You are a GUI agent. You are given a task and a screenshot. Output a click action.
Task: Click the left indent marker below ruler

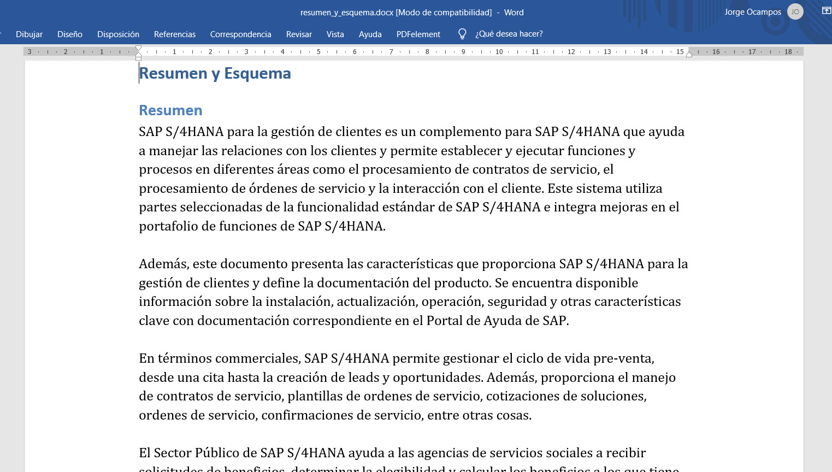click(138, 57)
